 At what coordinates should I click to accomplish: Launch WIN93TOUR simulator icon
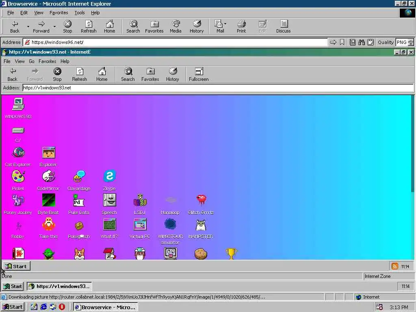[x=170, y=224]
